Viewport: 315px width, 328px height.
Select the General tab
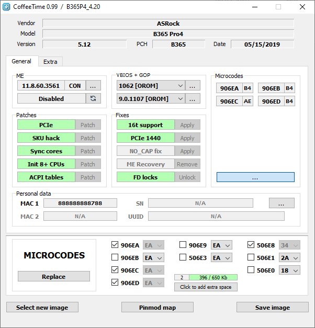point(21,61)
